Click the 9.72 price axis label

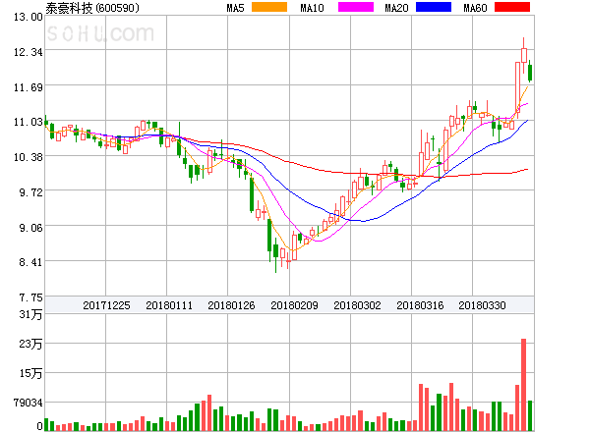click(30, 192)
